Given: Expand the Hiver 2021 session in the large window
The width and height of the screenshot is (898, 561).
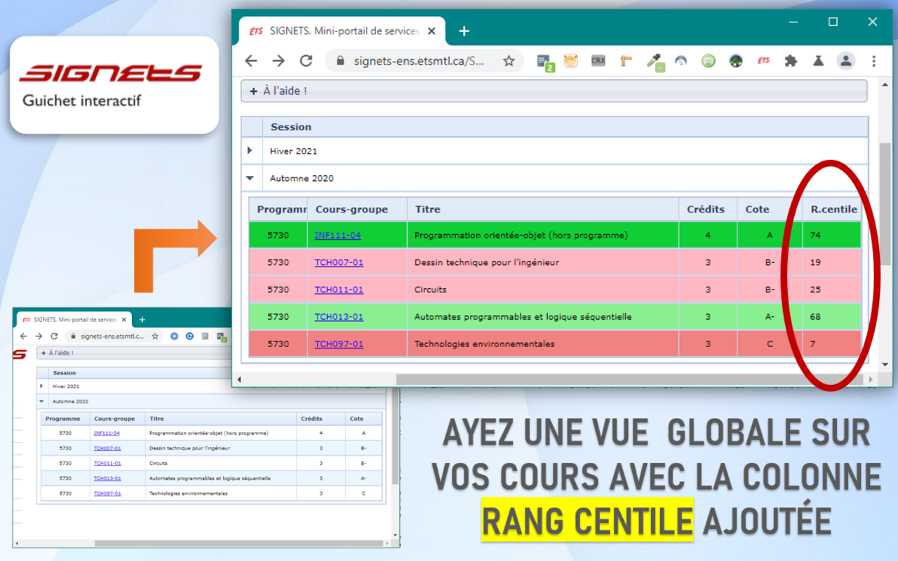Looking at the screenshot, I should click(x=250, y=150).
